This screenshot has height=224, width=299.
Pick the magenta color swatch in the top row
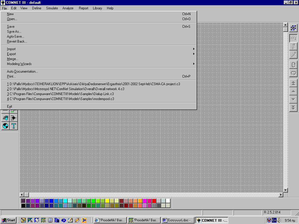tap(145, 201)
